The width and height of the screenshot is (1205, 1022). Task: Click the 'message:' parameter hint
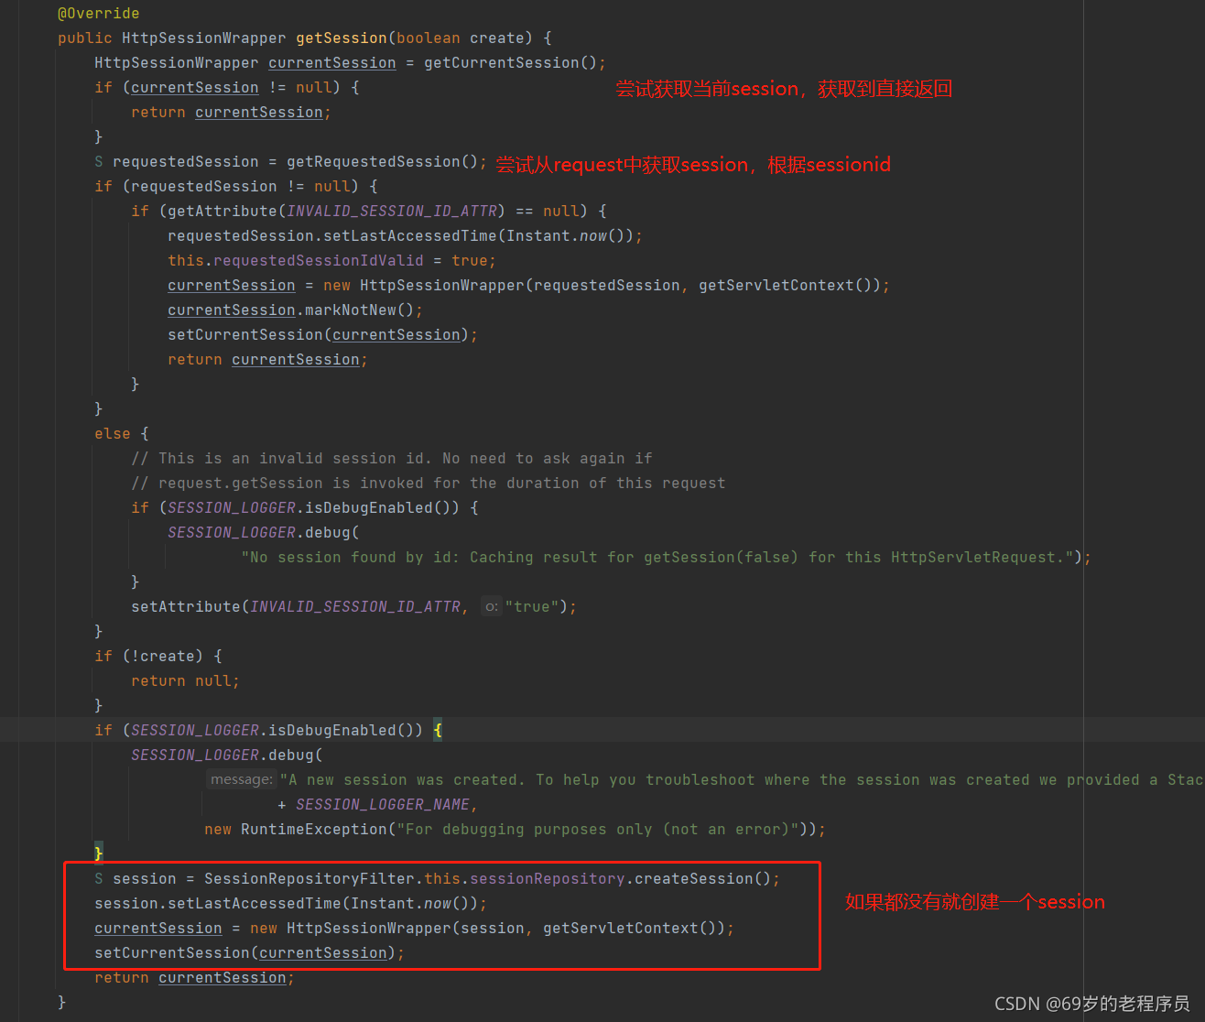[x=241, y=779]
